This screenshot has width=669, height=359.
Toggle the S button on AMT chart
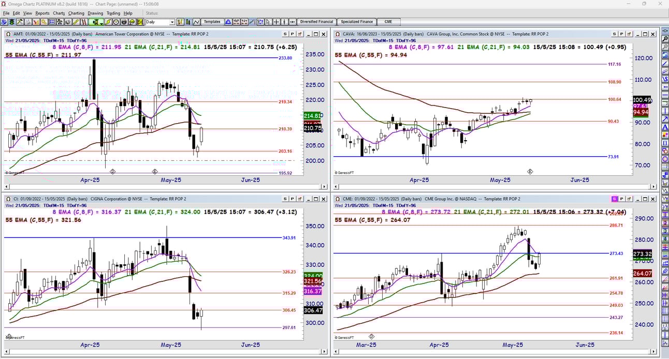tap(285, 34)
